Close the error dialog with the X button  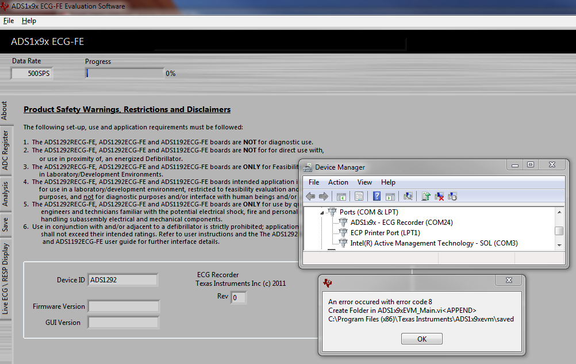click(509, 280)
